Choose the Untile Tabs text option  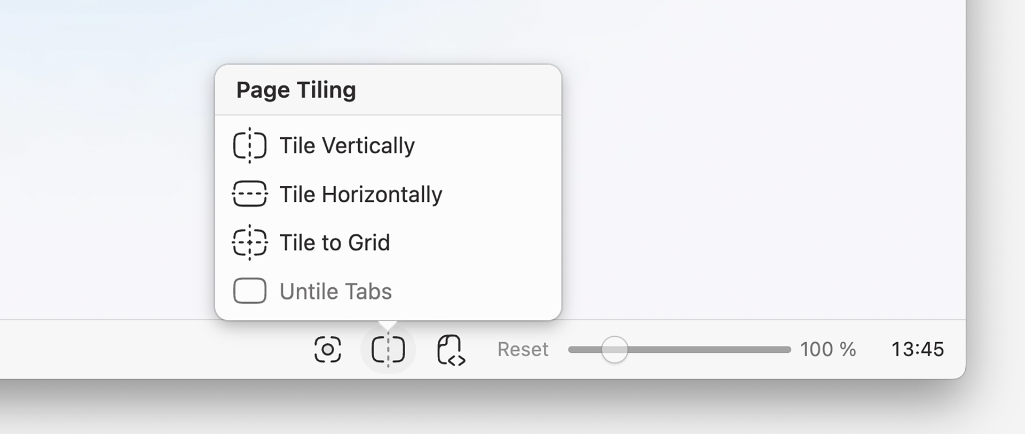click(x=336, y=291)
